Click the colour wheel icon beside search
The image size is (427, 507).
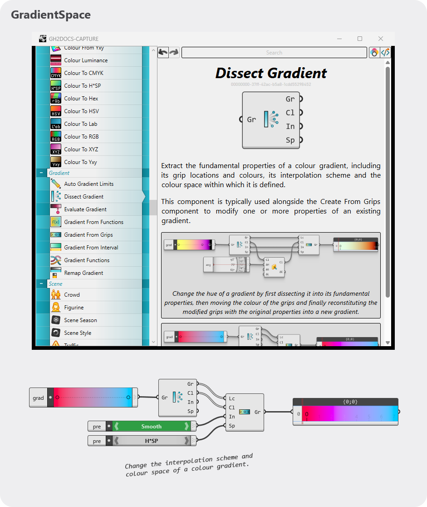coord(374,52)
